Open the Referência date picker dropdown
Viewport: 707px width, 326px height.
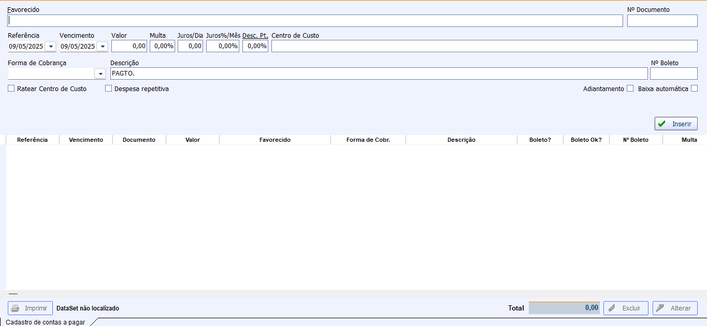51,47
